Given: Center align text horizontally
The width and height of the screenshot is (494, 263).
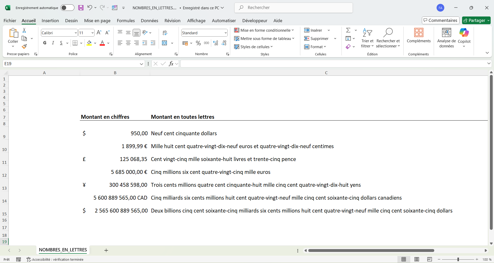Looking at the screenshot, I should 128,43.
